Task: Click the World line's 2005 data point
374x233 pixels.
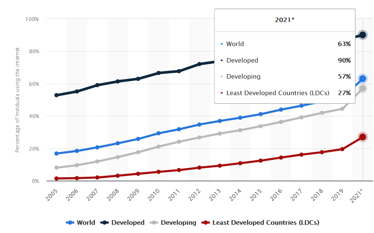Action: 57,154
